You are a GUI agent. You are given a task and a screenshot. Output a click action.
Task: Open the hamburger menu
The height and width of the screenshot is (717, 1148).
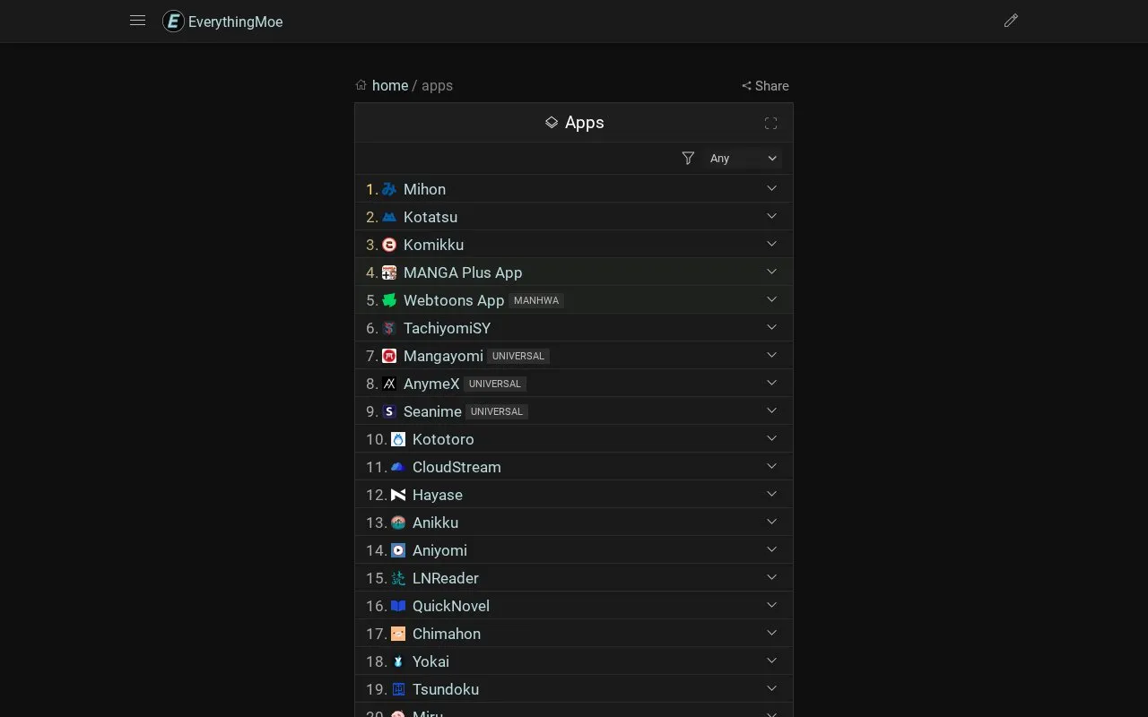tap(137, 21)
